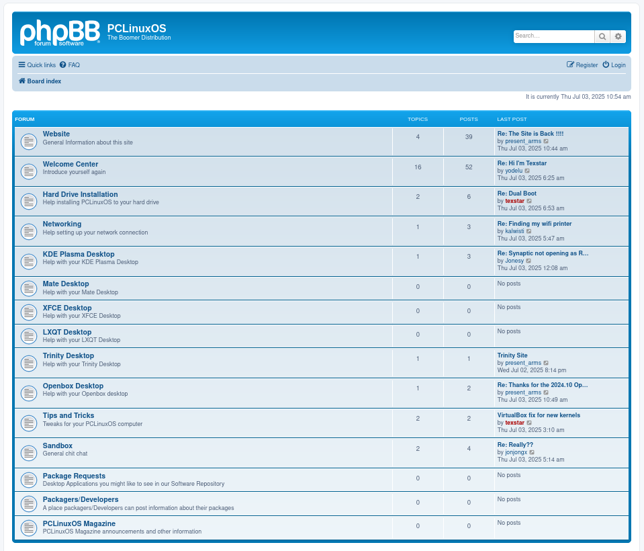
Task: Open the Mate Desktop forum
Action: click(66, 284)
